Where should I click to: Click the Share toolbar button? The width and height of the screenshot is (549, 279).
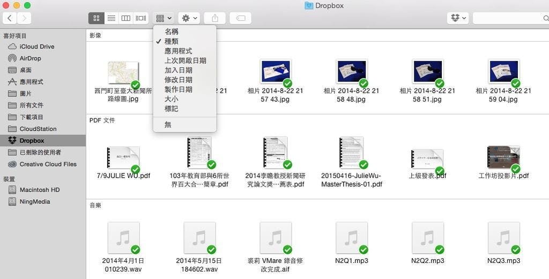pyautogui.click(x=215, y=18)
